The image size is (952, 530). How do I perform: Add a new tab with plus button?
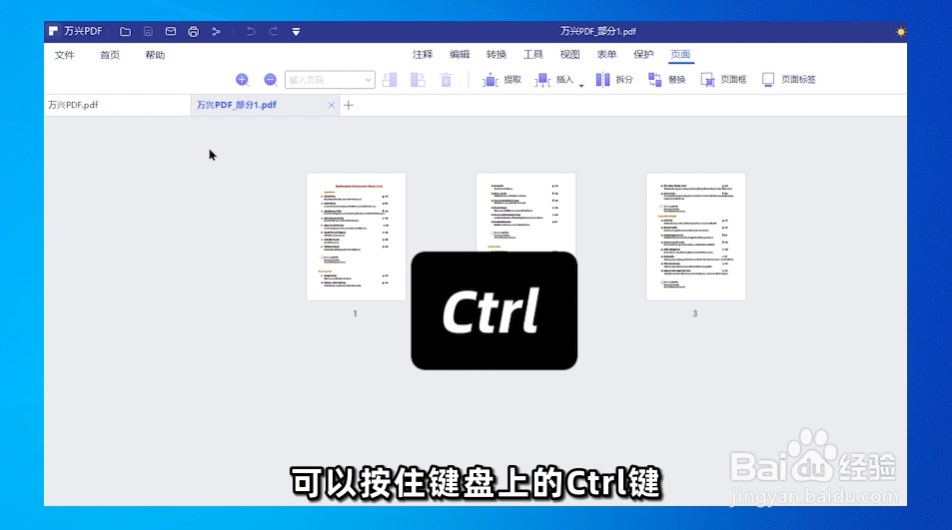(x=349, y=106)
